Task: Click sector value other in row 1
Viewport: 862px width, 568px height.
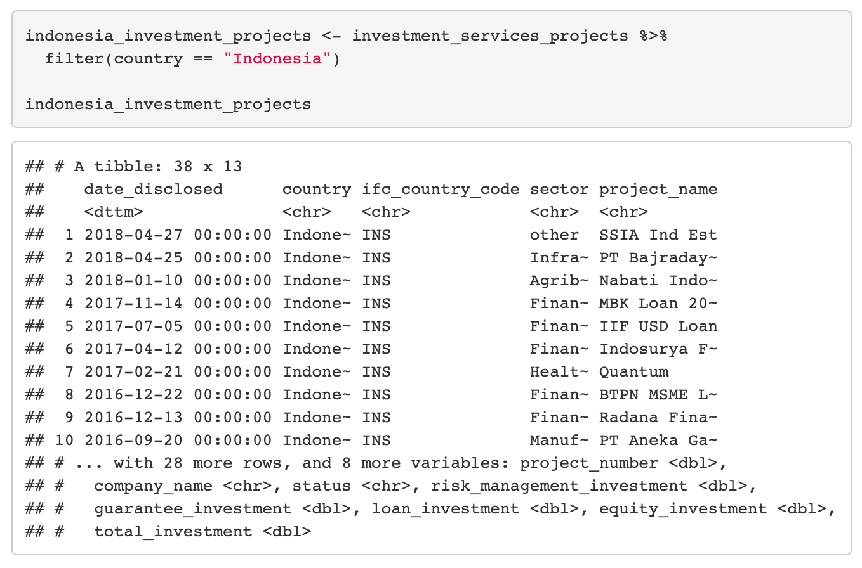Action: tap(554, 235)
